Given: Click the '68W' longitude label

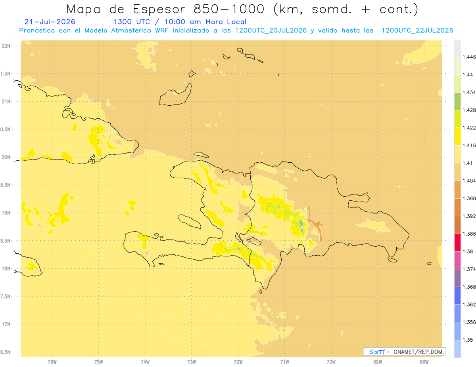Looking at the screenshot, I should 424,361.
